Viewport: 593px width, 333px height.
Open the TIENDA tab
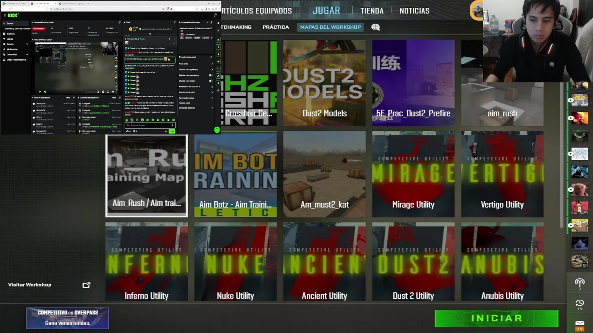[372, 11]
